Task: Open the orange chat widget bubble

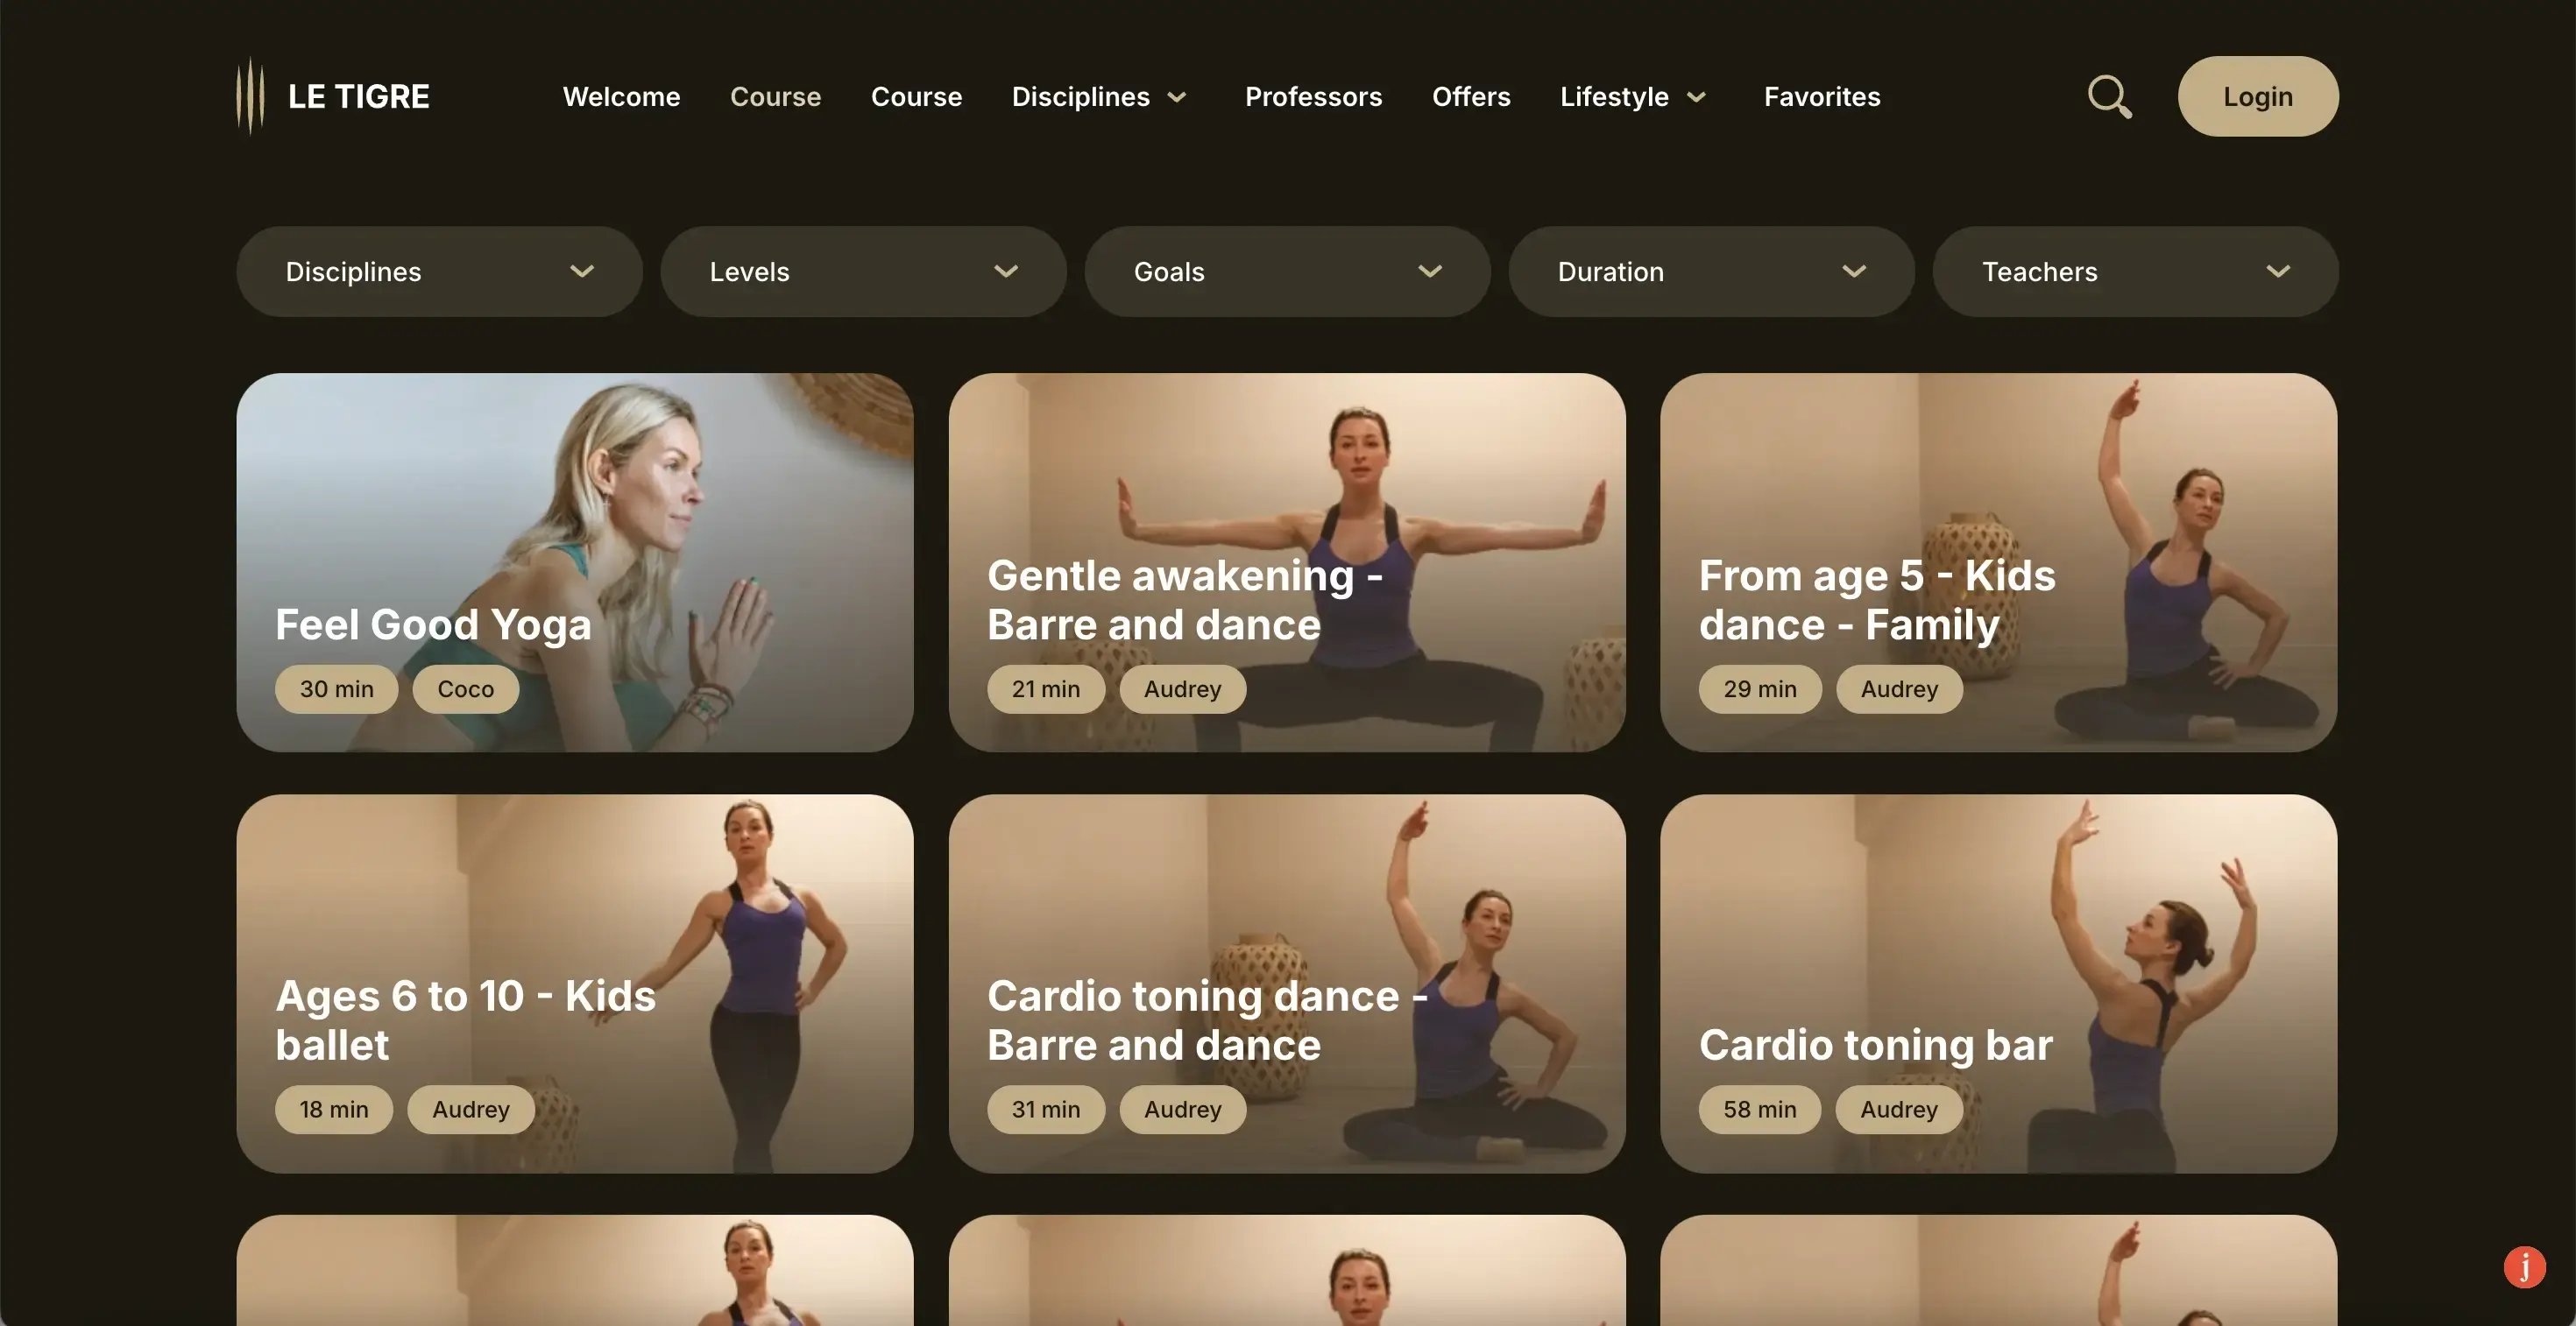Action: 2525,1266
